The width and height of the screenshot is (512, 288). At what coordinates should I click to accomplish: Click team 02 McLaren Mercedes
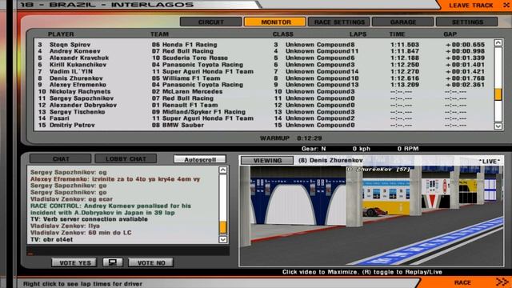187,91
